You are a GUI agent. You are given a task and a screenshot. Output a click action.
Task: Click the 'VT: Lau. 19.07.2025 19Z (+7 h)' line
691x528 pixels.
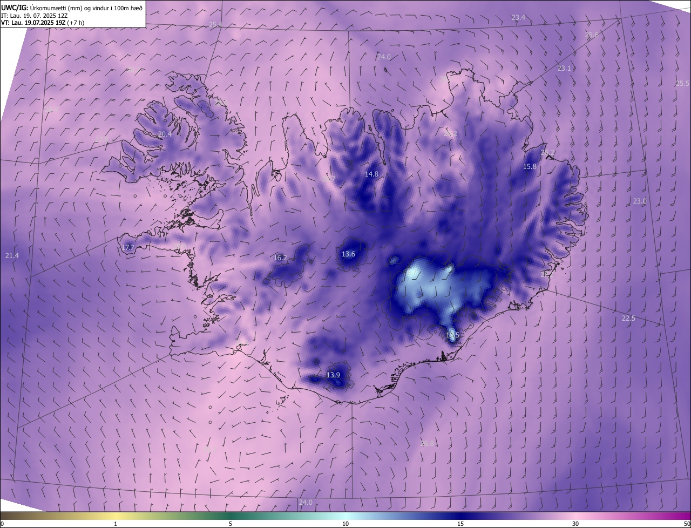tap(43, 23)
